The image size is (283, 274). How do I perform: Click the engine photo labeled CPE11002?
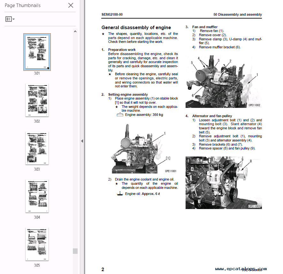point(224,82)
